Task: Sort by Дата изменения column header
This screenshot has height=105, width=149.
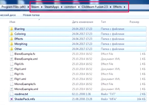Action: [83, 22]
